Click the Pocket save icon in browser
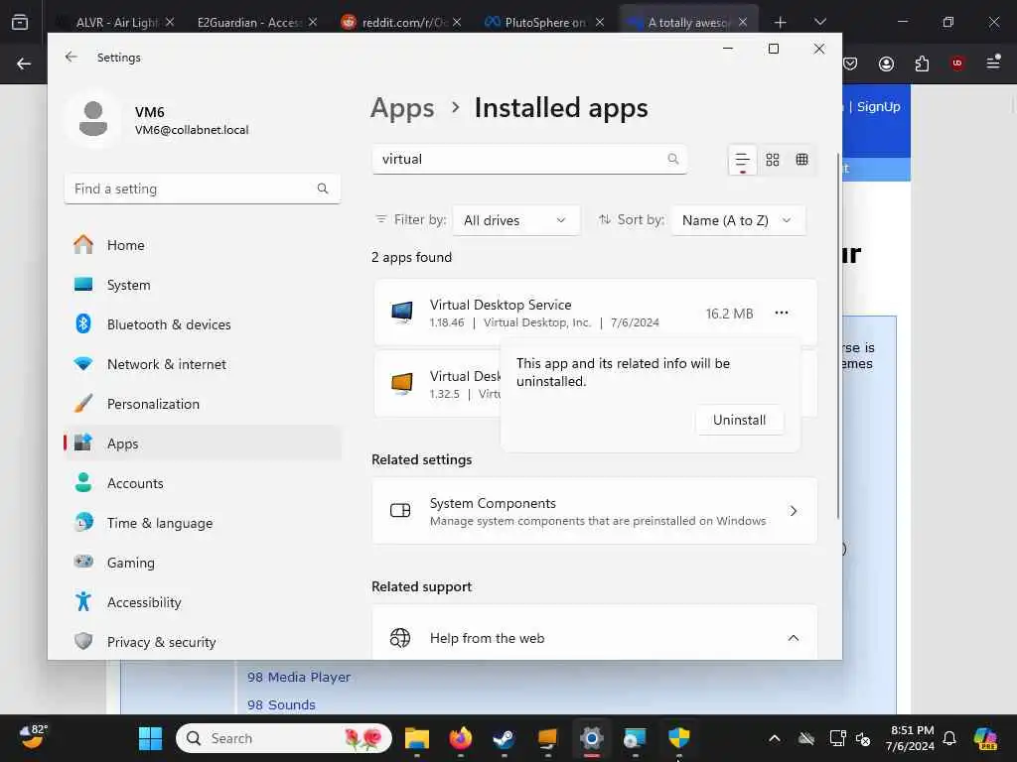The height and width of the screenshot is (762, 1017). [850, 63]
